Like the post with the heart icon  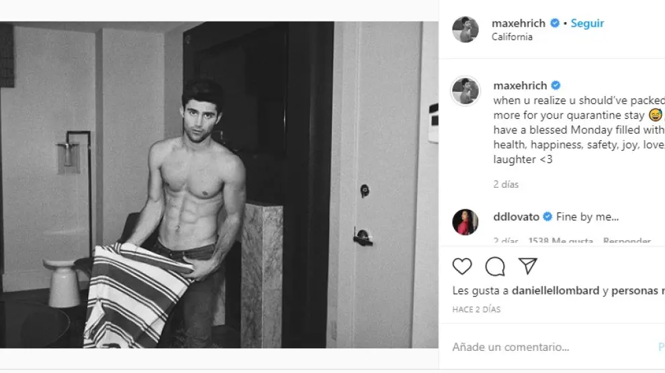(462, 266)
